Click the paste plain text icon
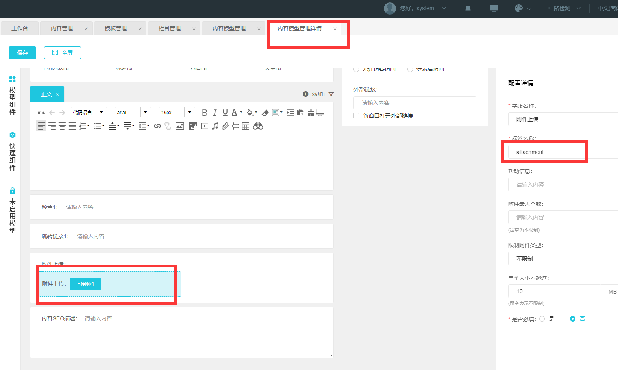 tap(301, 113)
